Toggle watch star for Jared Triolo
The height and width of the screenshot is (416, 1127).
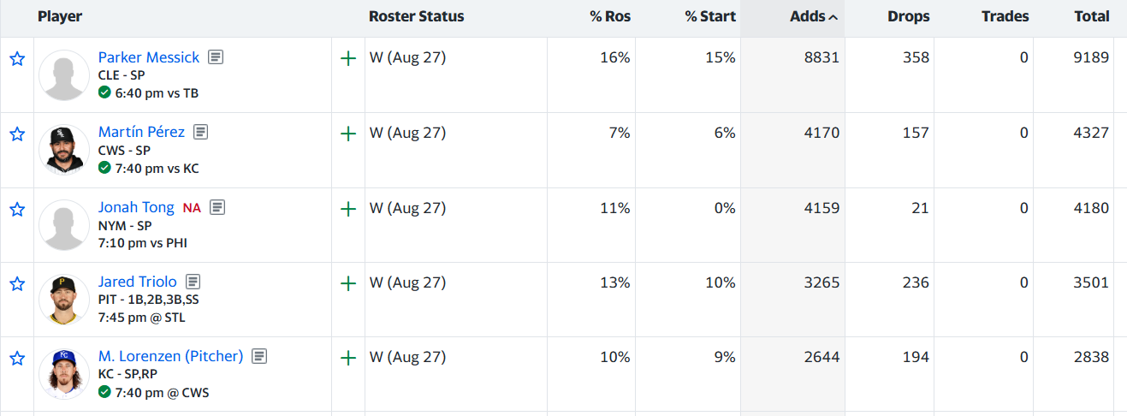pos(17,283)
